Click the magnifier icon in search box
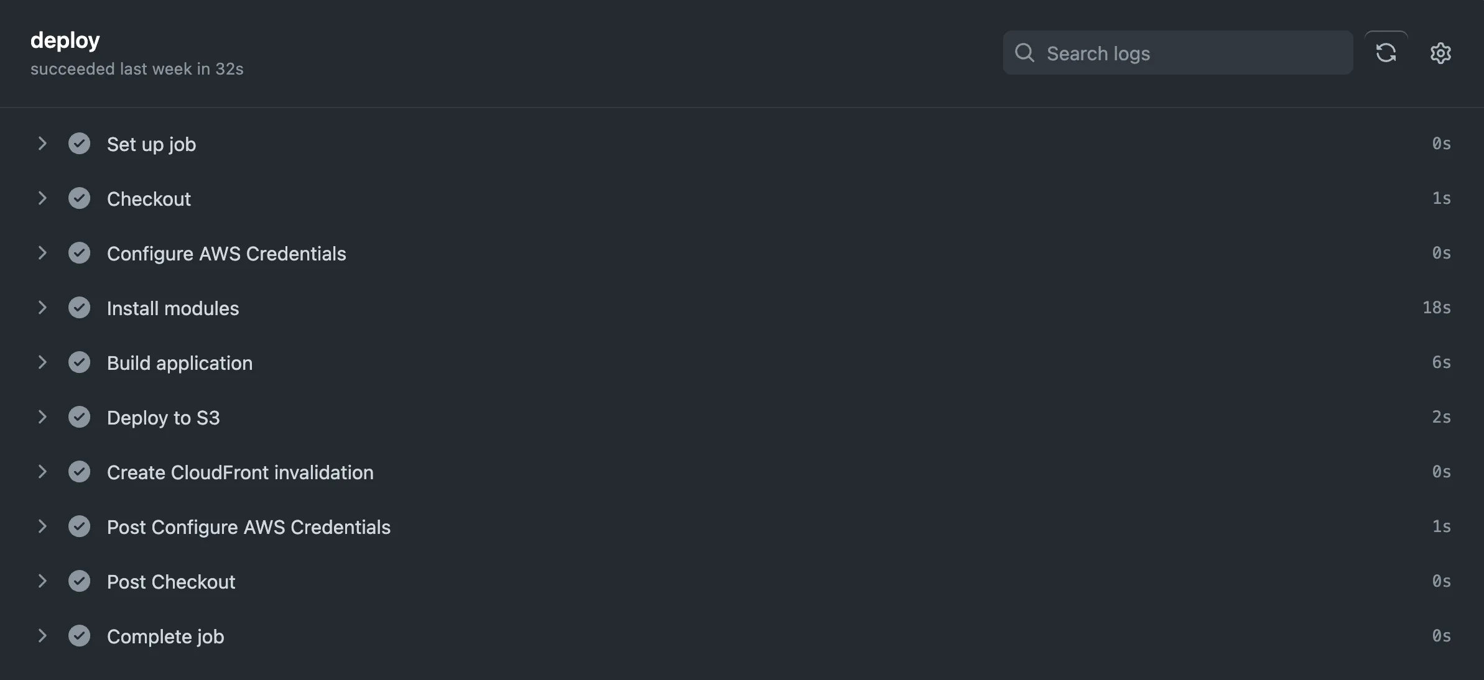This screenshot has height=680, width=1484. click(1024, 53)
